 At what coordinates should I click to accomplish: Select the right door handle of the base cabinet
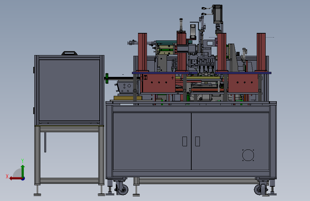197,142
